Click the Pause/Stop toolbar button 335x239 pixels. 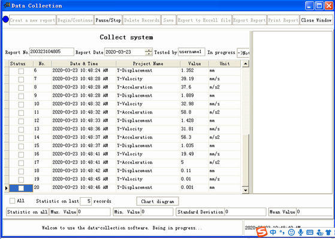[x=108, y=20]
